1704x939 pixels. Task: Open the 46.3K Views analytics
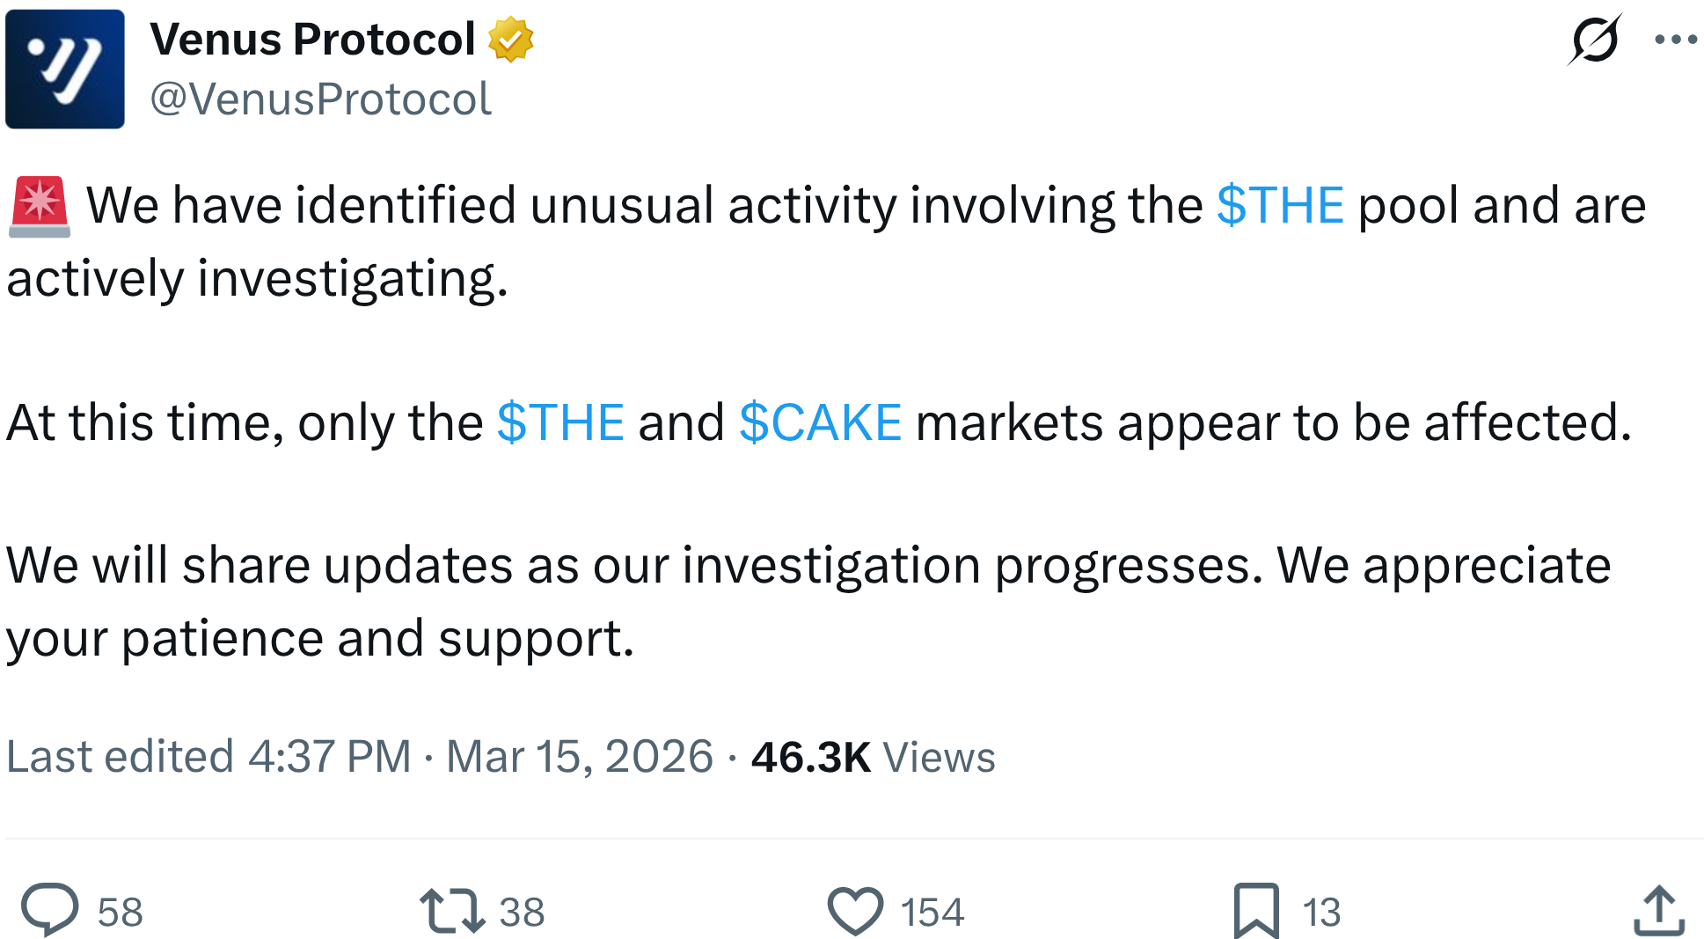click(x=873, y=757)
